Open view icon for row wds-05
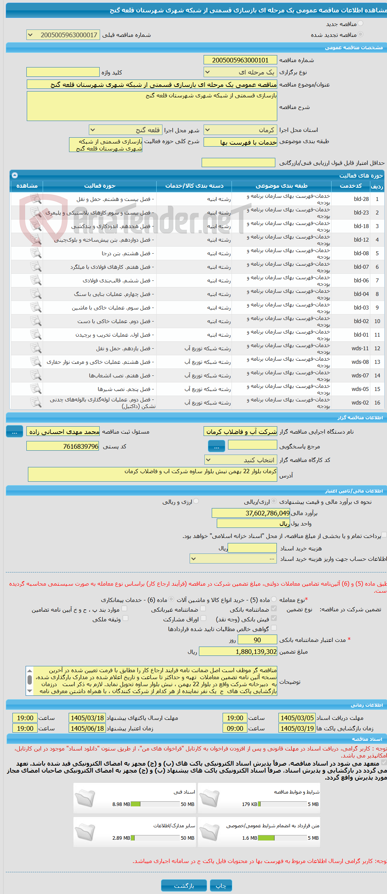Viewport: 387px width, 894px height. [x=36, y=389]
